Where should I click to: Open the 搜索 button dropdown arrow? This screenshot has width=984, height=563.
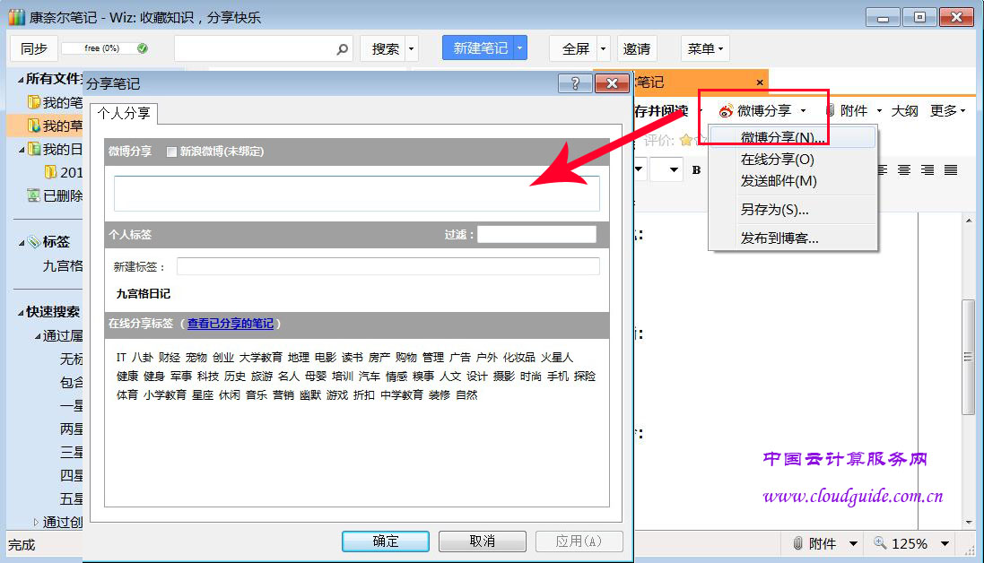click(x=411, y=49)
